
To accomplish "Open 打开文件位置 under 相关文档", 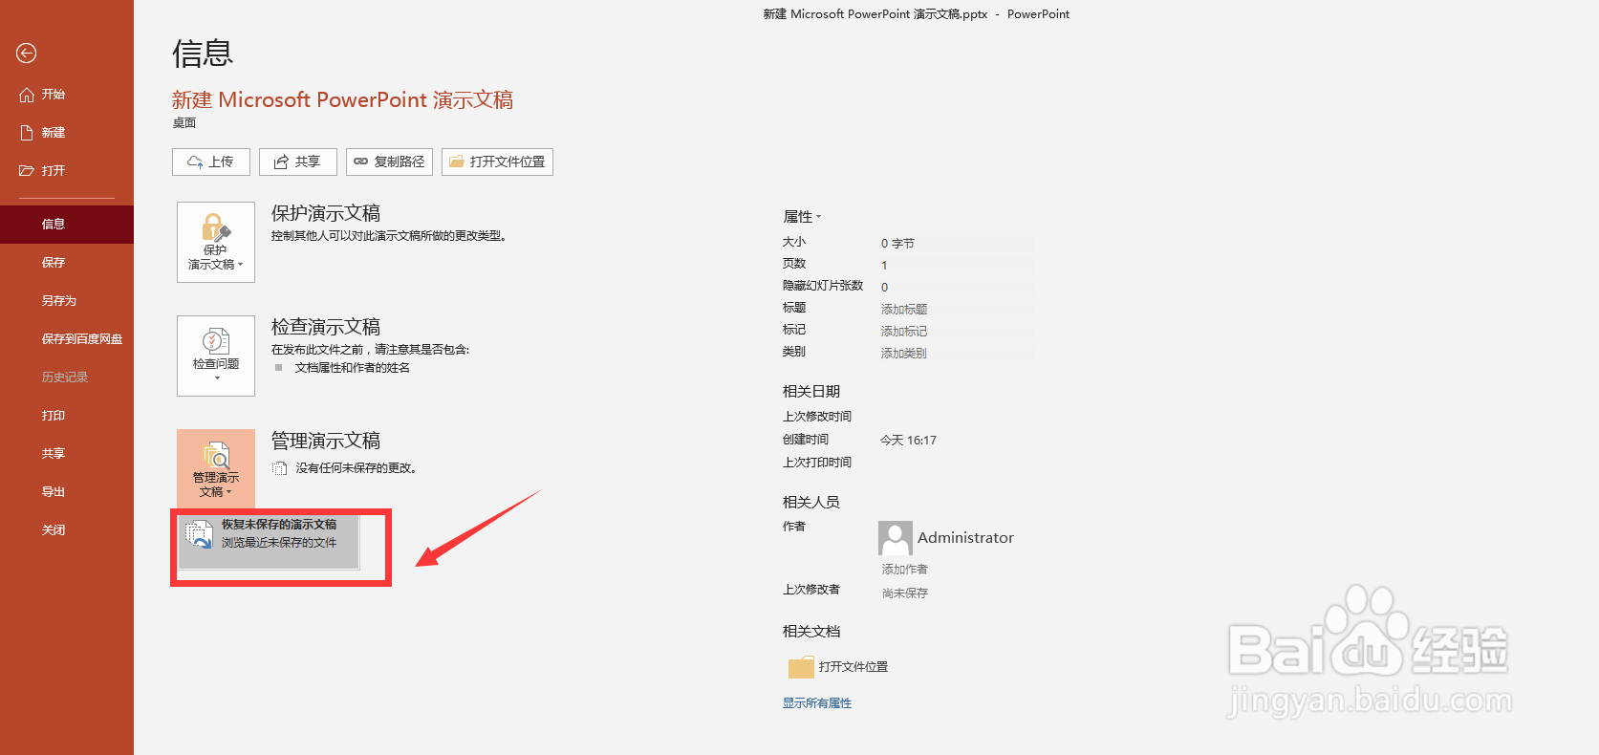I will (x=838, y=667).
